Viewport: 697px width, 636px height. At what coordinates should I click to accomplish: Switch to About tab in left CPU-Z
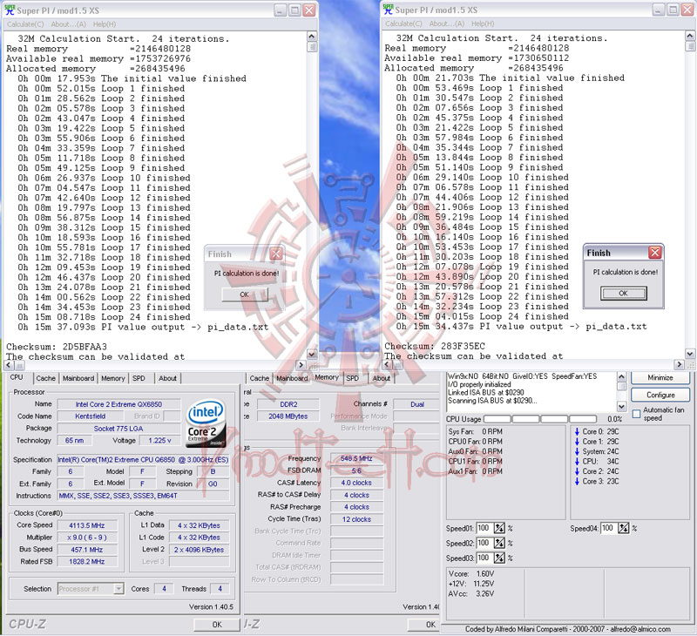167,378
